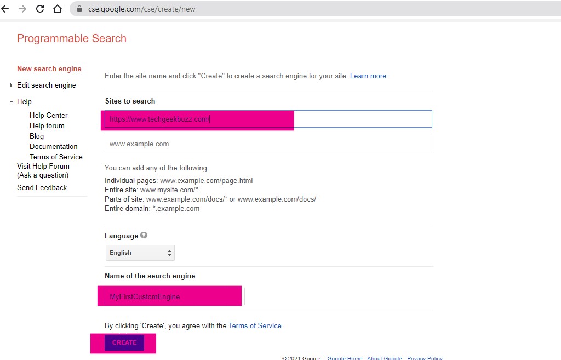
Task: Click the Learn more link
Action: [368, 76]
